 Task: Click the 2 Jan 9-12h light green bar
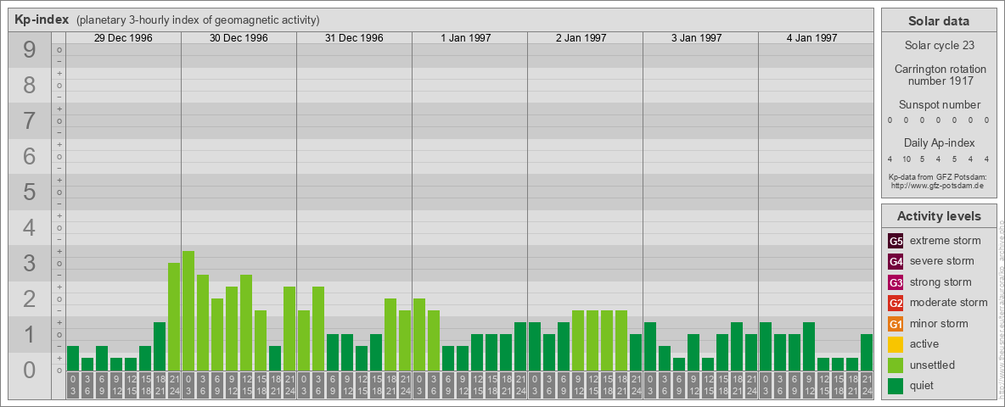577,341
